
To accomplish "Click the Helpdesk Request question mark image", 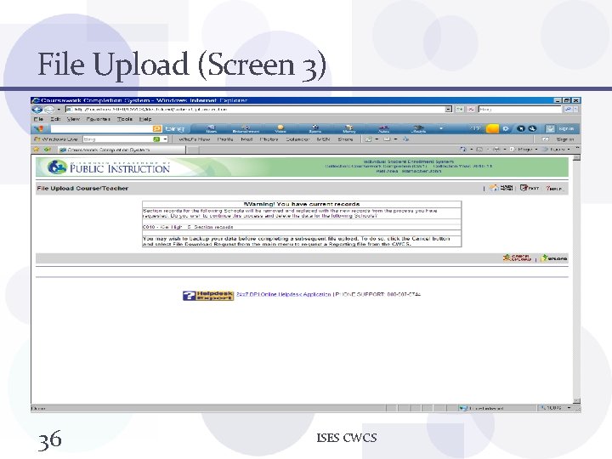I will (x=208, y=296).
